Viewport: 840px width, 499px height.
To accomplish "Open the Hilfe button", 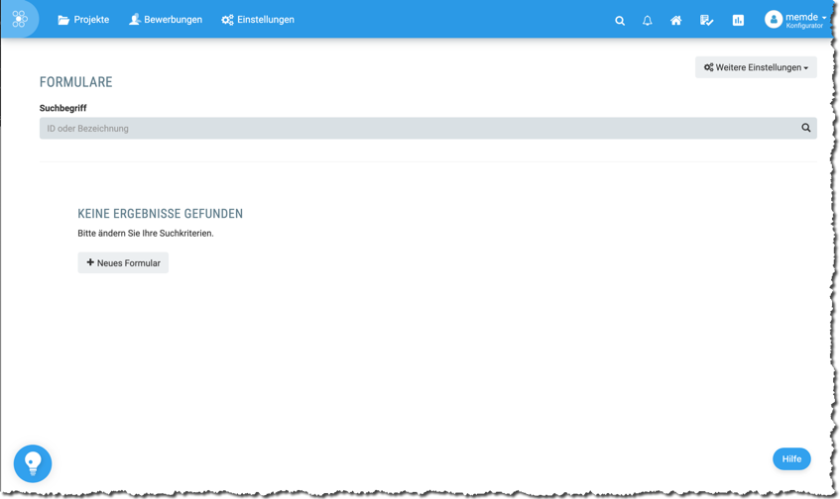I will (x=791, y=458).
